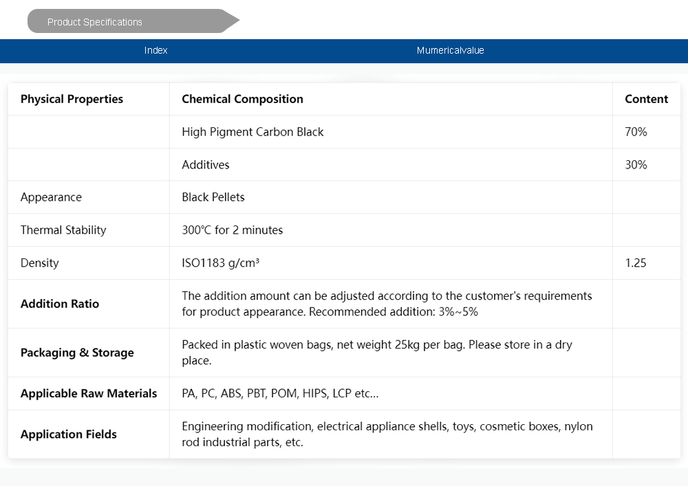Select the Black Pellets value
This screenshot has height=486, width=688.
click(x=213, y=197)
